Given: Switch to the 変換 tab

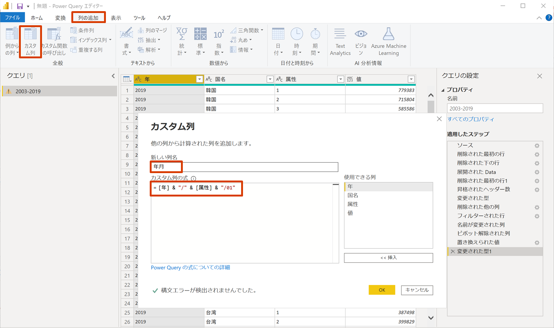Looking at the screenshot, I should 61,17.
